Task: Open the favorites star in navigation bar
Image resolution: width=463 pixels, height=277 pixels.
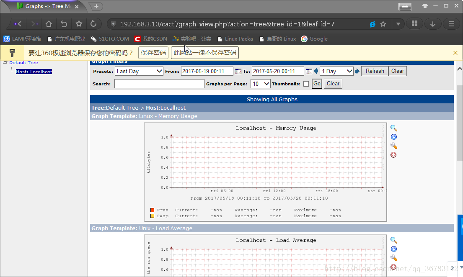Action: tap(79, 24)
